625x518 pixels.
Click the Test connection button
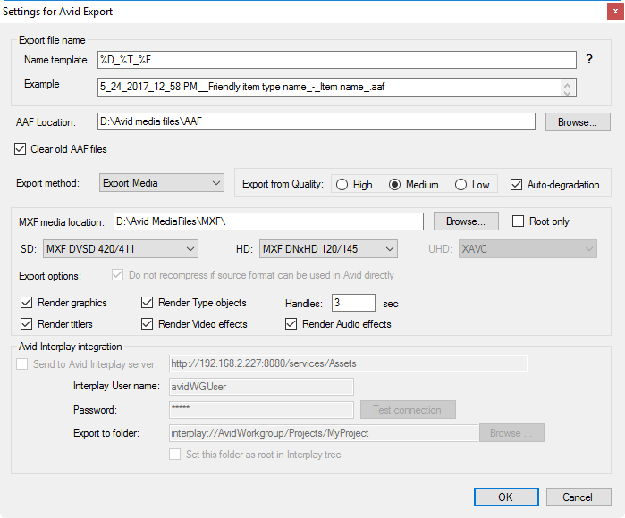pyautogui.click(x=408, y=410)
